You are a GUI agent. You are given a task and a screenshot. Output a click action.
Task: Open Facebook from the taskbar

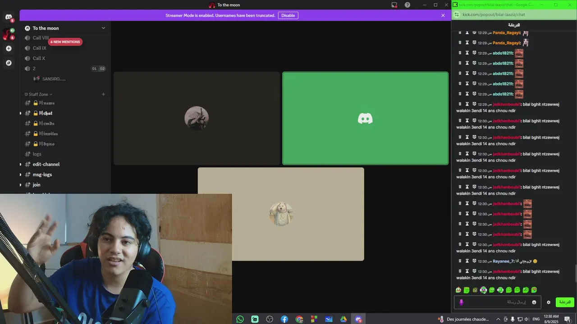[x=284, y=319]
